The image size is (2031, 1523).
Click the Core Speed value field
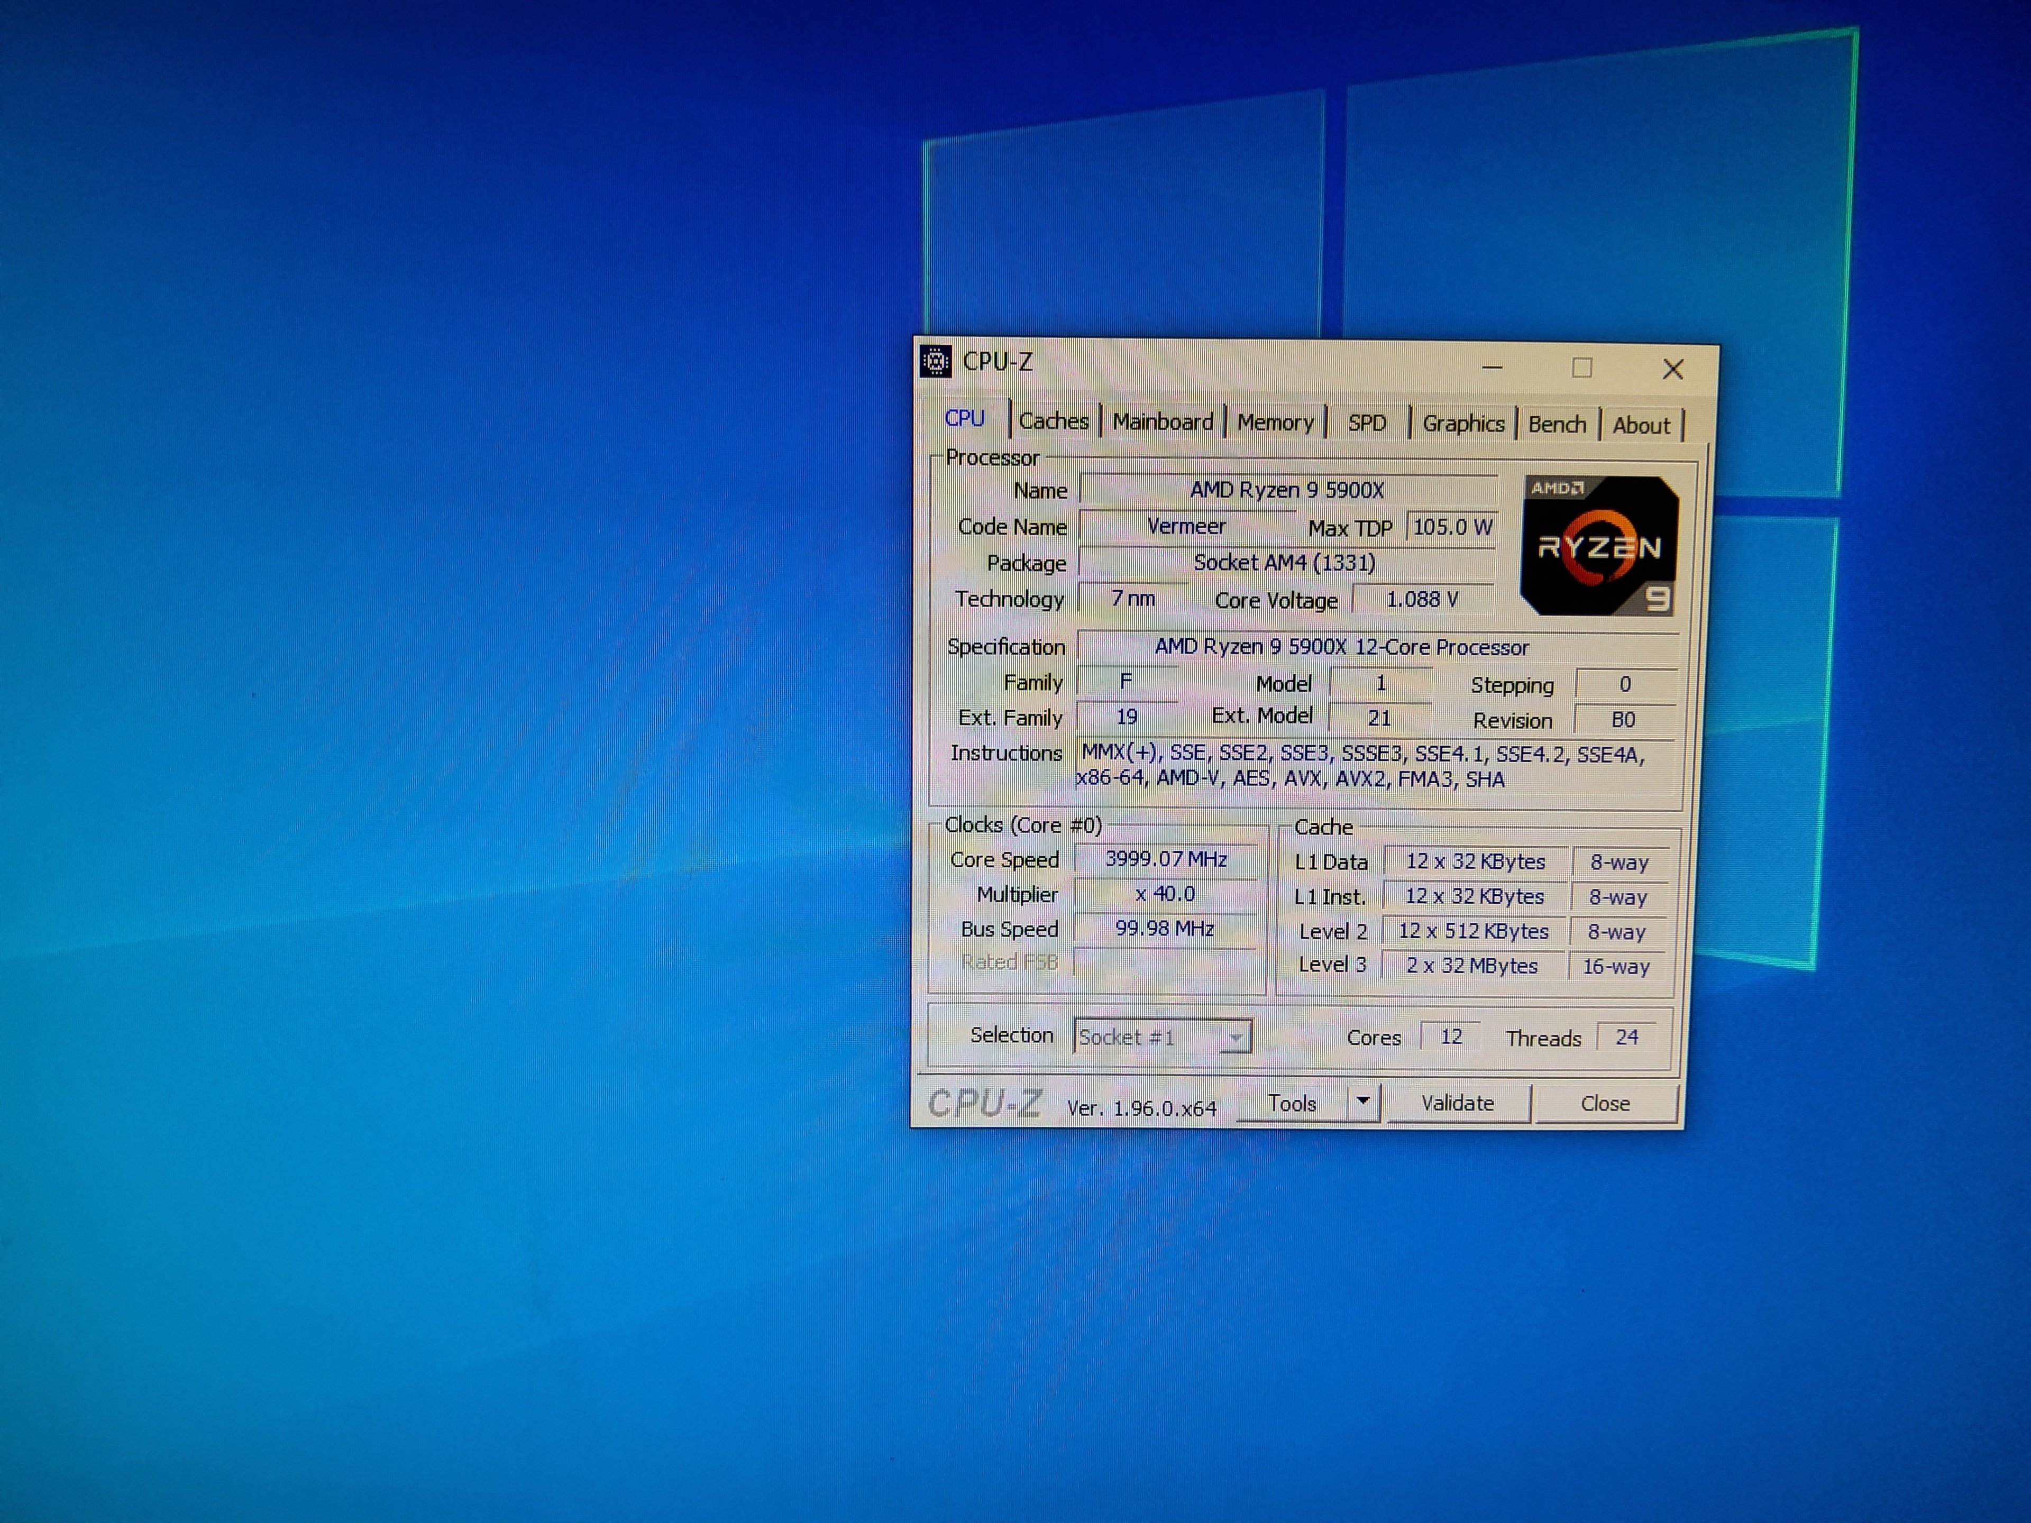pos(1165,859)
